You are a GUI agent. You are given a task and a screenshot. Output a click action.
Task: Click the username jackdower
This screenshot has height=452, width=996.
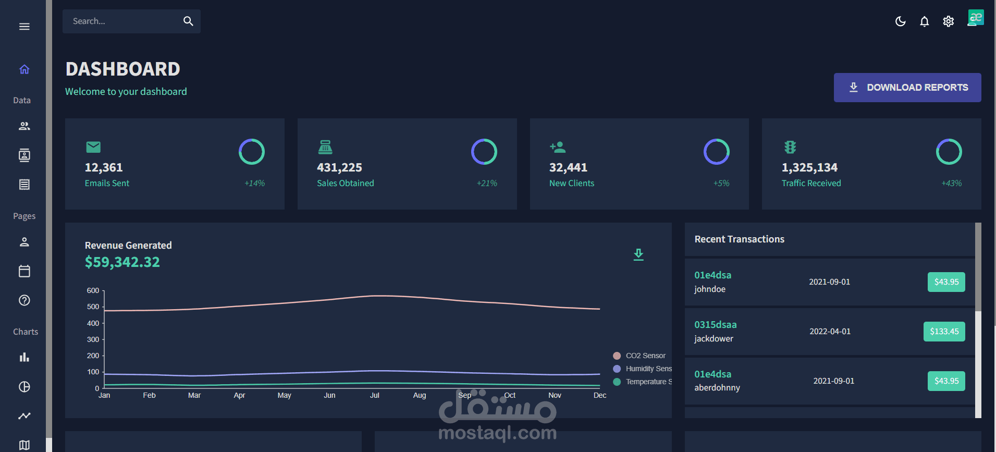pyautogui.click(x=714, y=339)
